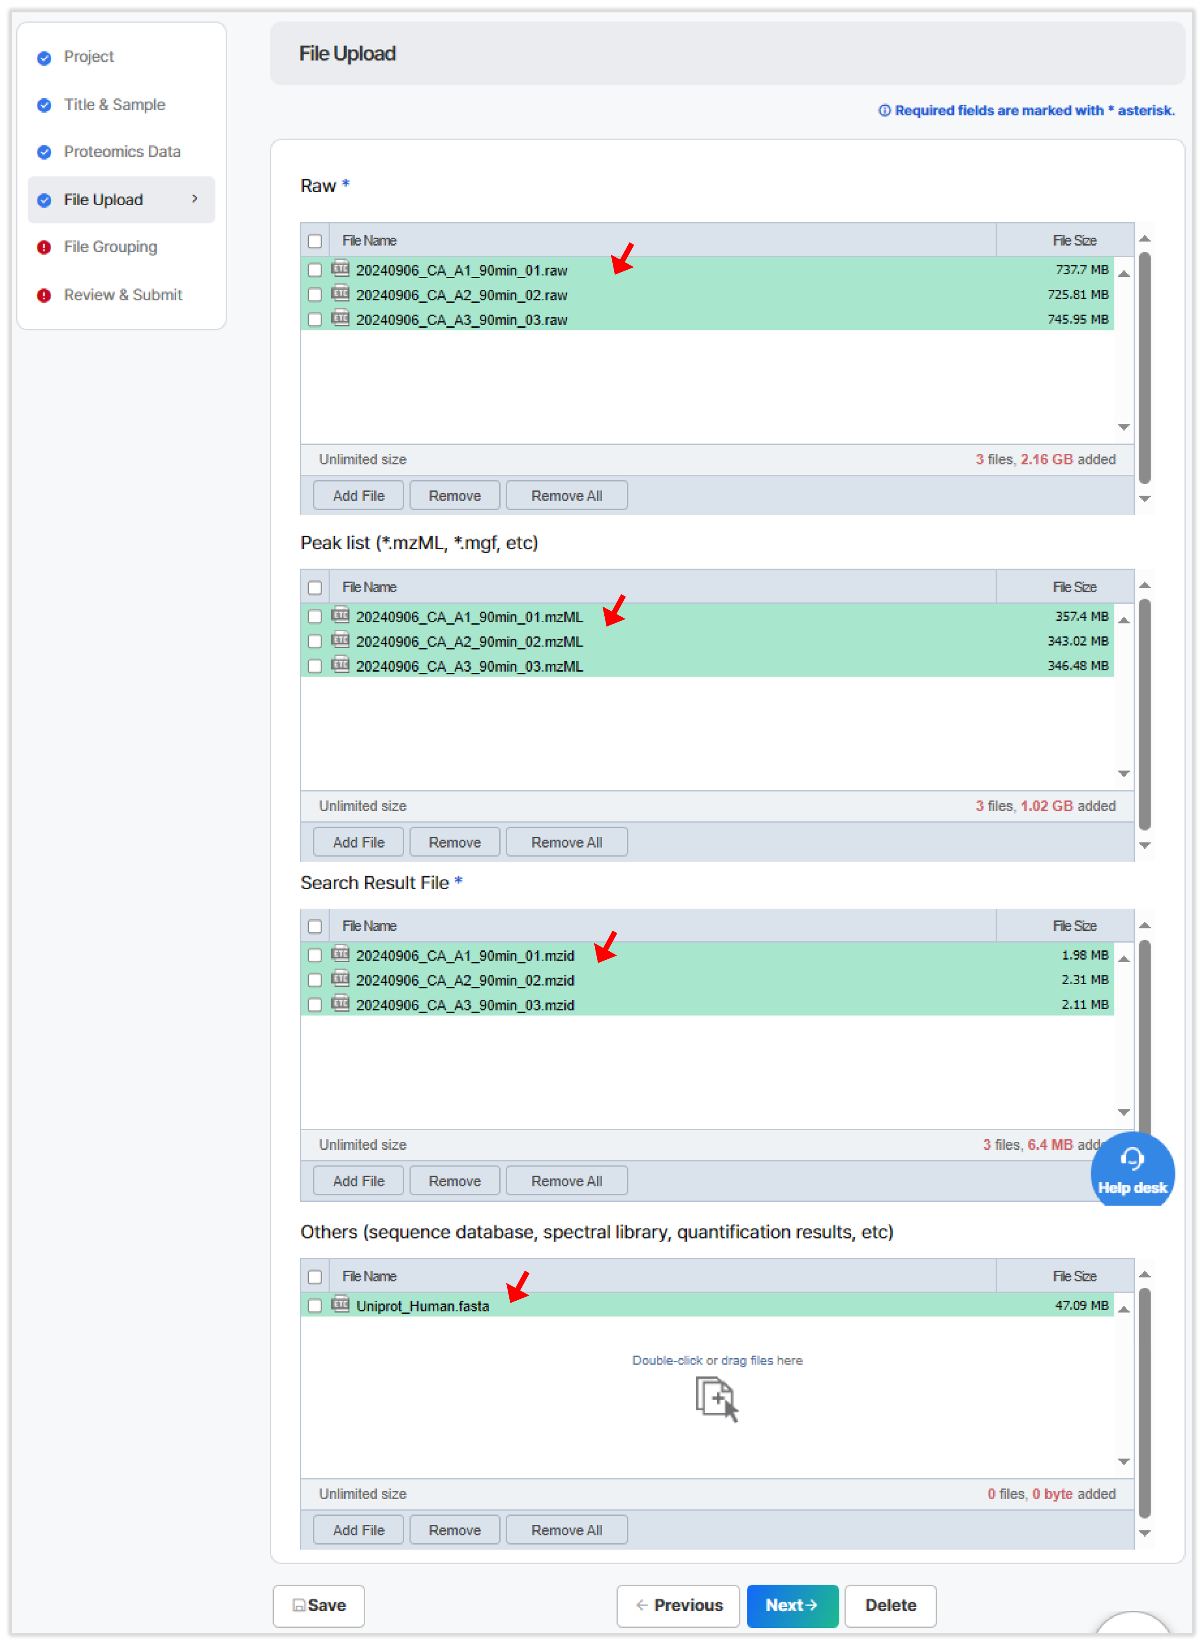Click the blue check icon next to Project
Screen dimensions: 1204x1645
44,57
